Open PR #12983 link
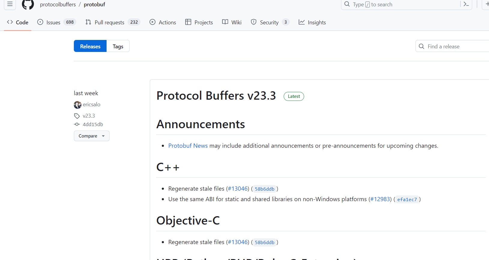This screenshot has width=489, height=260. click(x=380, y=199)
